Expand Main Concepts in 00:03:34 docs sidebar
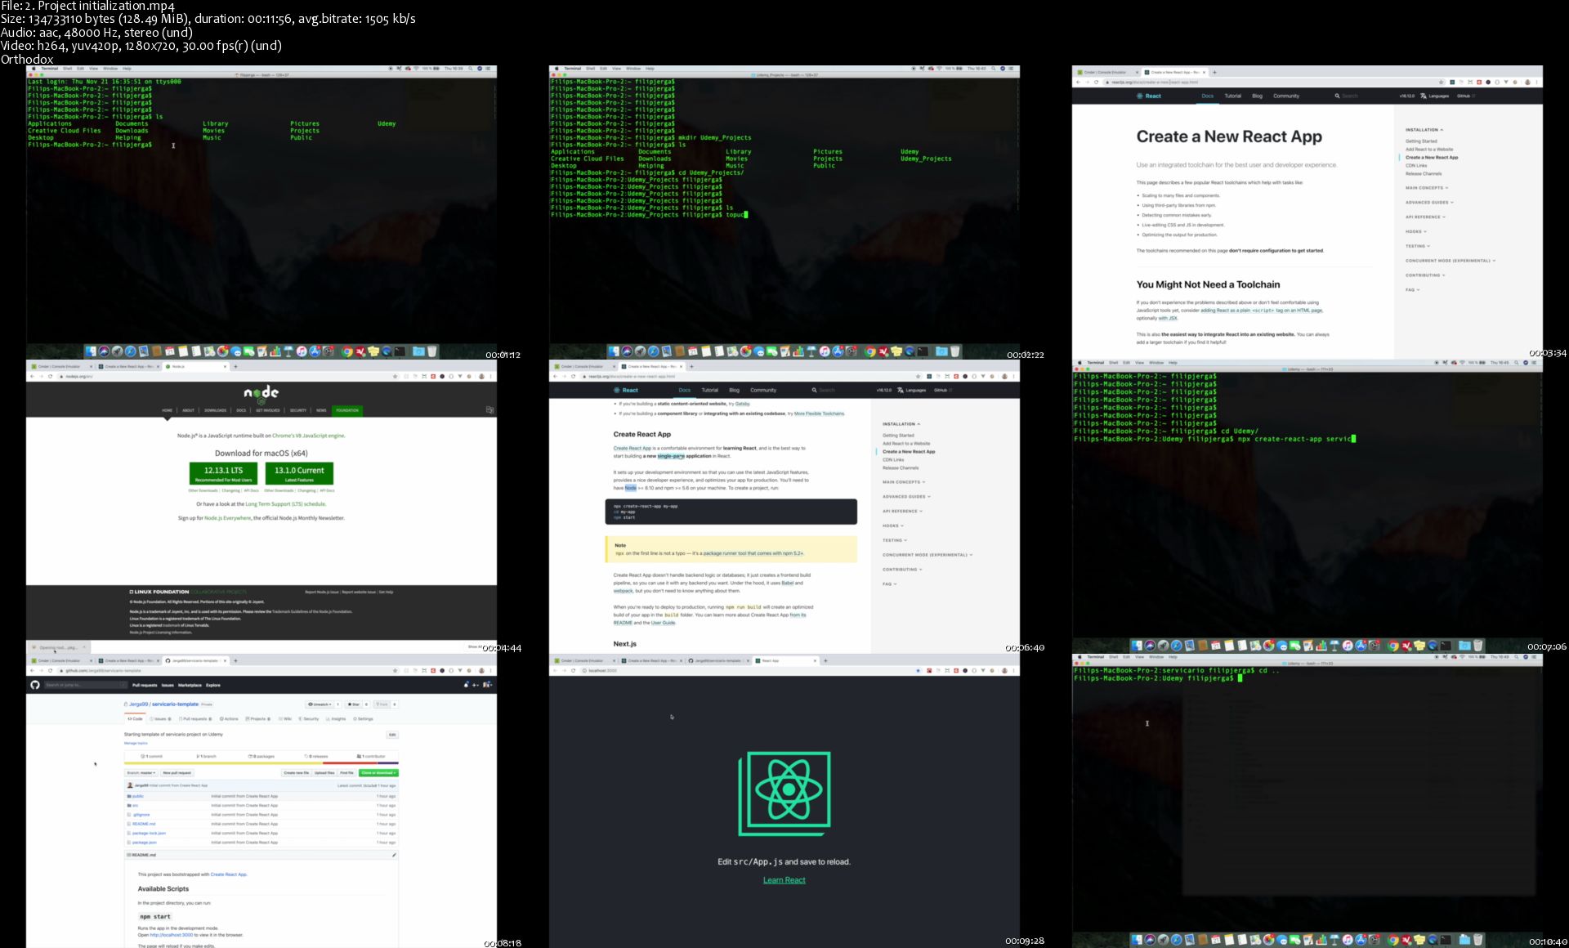 point(1426,188)
